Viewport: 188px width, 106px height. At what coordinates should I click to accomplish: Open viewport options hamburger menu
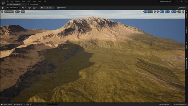click(x=2, y=11)
